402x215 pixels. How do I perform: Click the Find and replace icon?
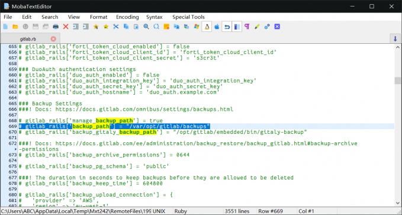pos(156,27)
